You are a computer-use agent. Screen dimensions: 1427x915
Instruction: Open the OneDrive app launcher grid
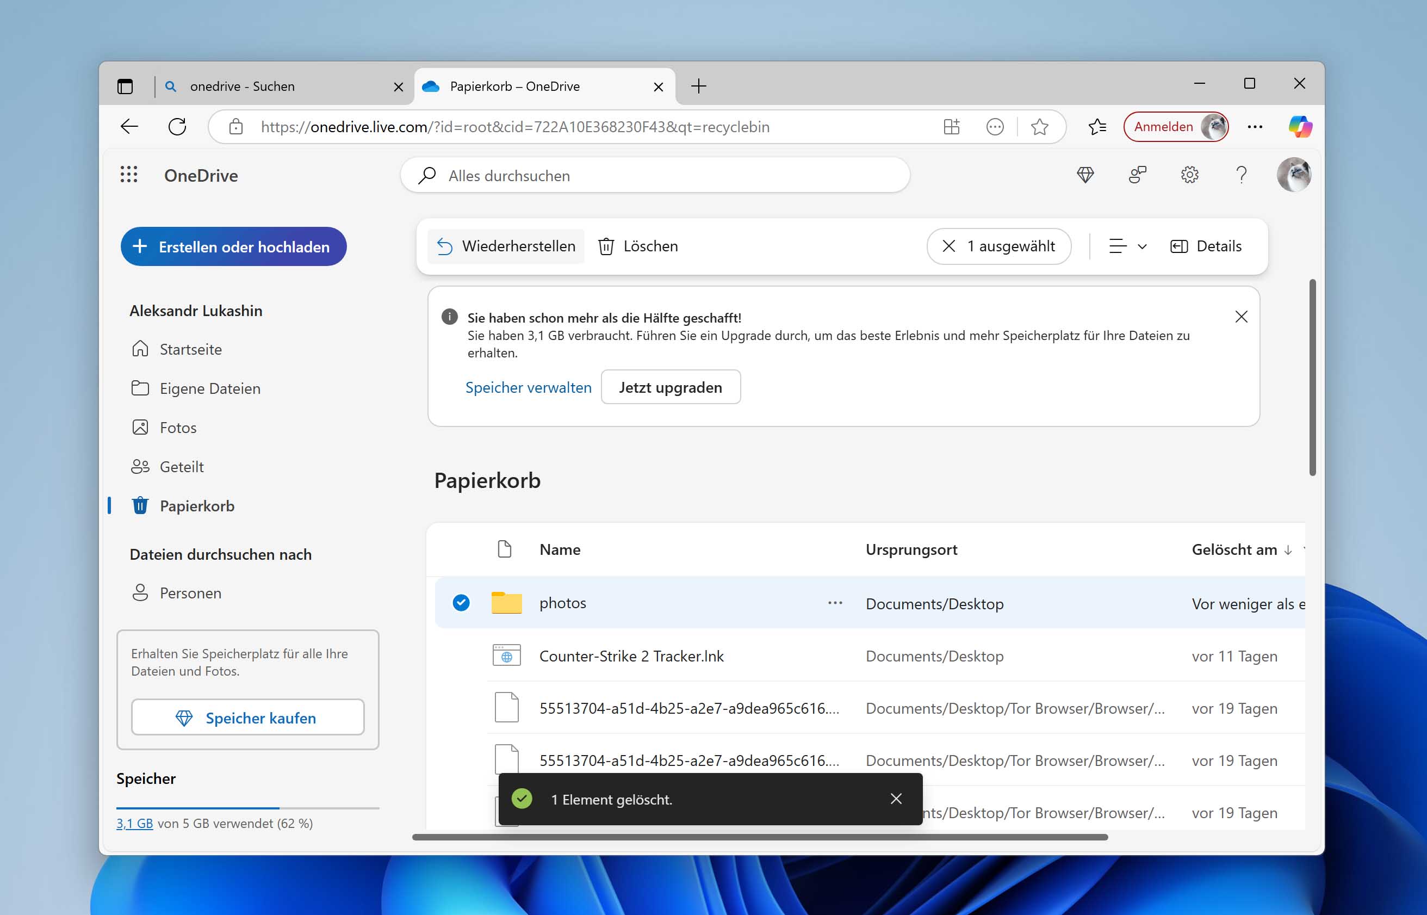pos(129,175)
